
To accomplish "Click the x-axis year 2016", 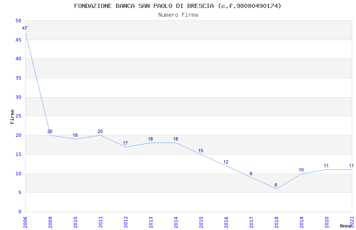I will pyautogui.click(x=226, y=222).
